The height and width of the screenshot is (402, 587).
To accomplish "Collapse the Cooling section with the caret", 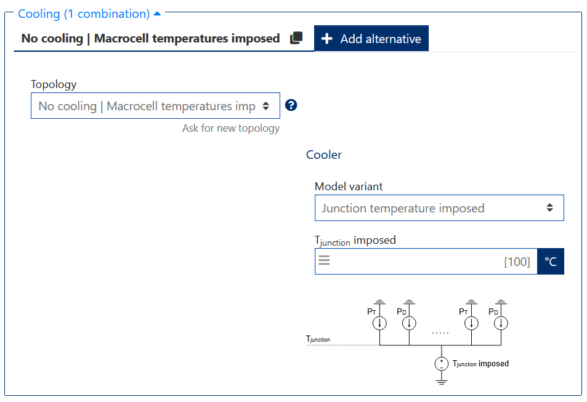I will pos(158,14).
